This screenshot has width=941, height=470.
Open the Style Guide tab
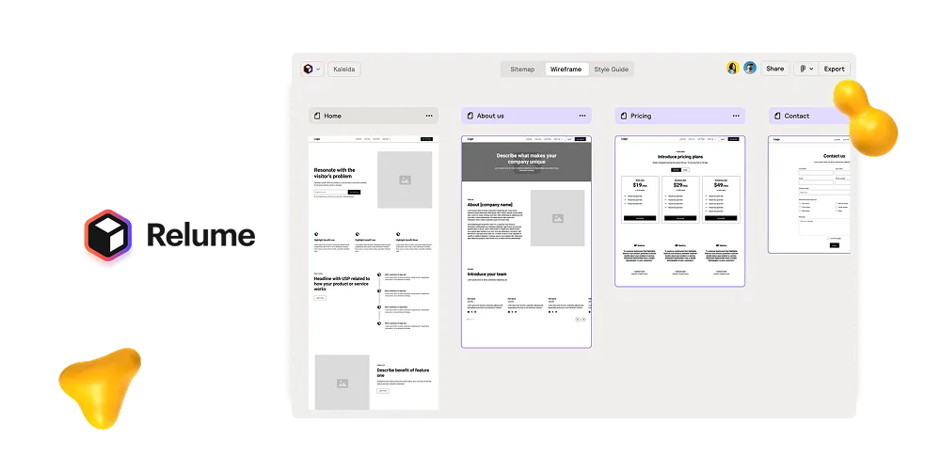[611, 69]
